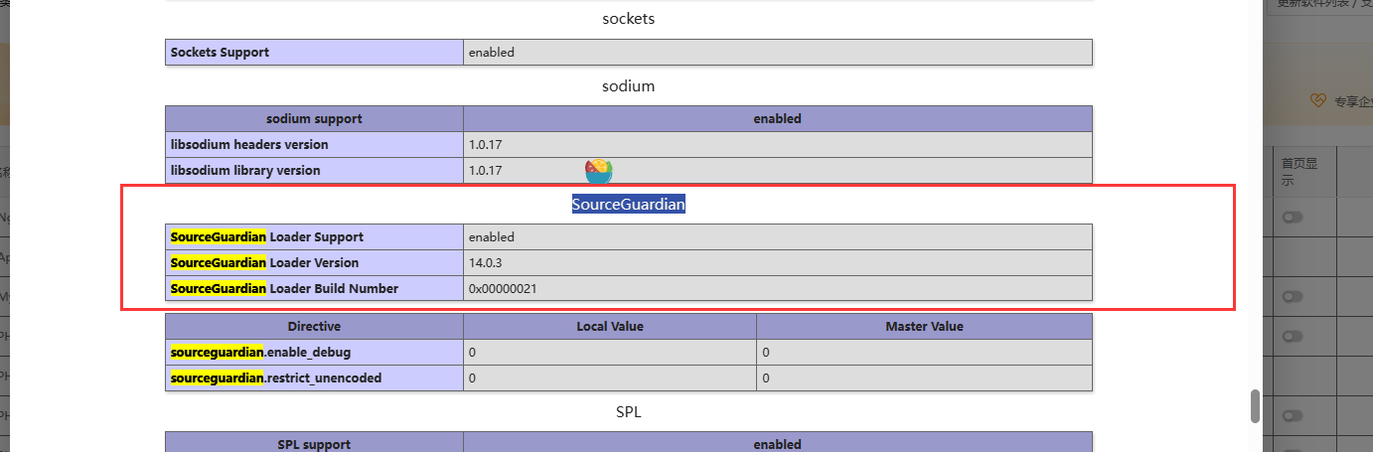Click the enabled header cell in SPL table
The height and width of the screenshot is (452, 1373).
778,444
